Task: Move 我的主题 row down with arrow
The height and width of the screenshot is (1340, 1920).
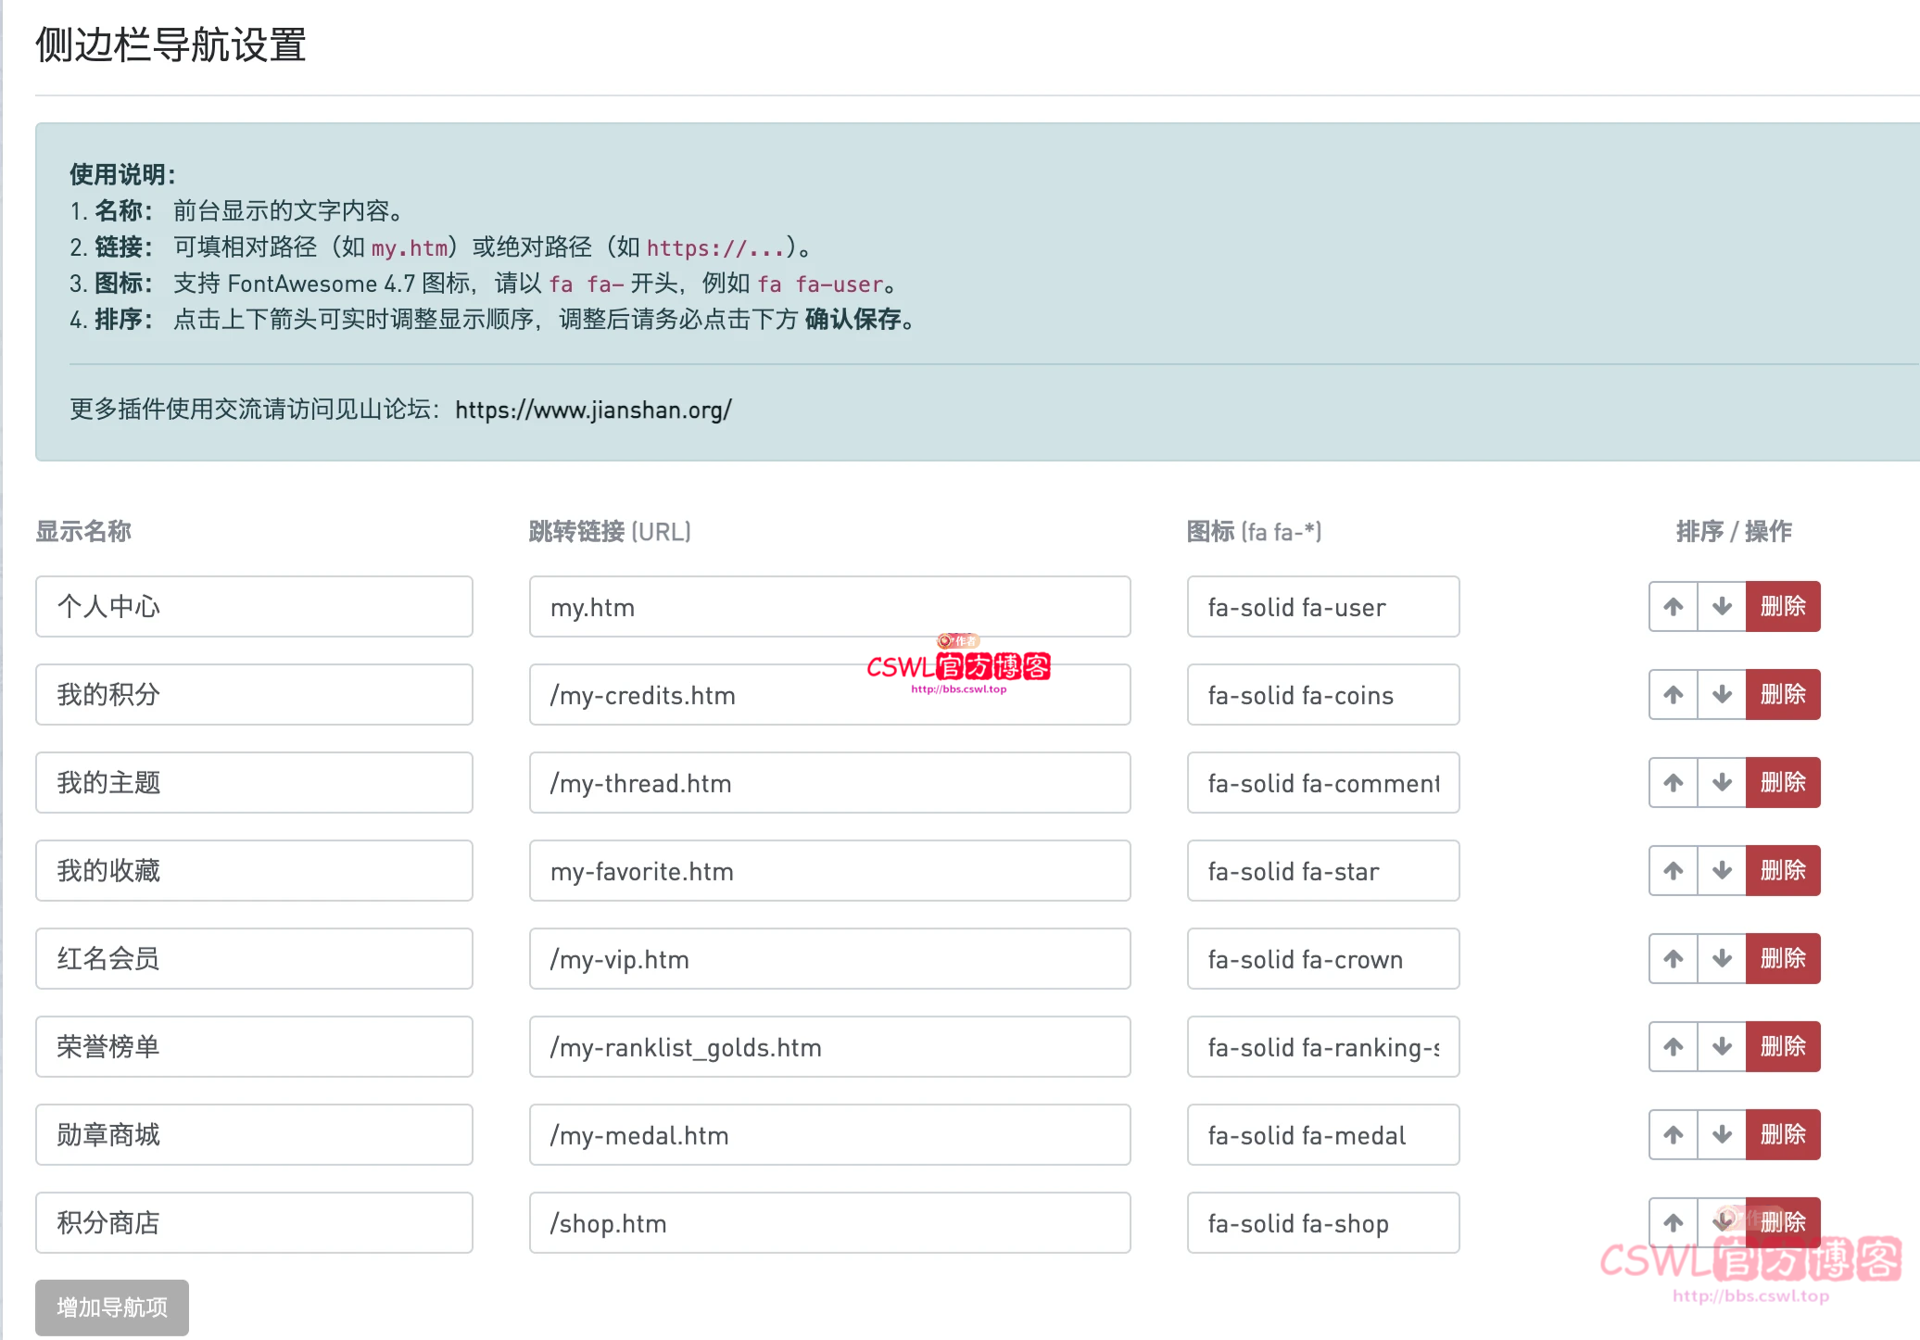Action: pos(1722,783)
